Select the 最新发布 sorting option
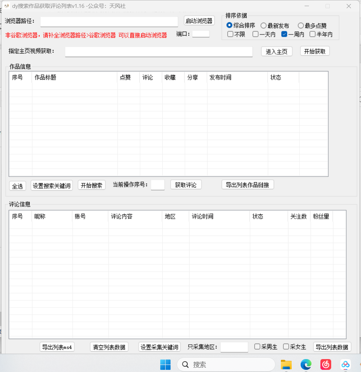This screenshot has height=372, width=361. click(x=263, y=25)
